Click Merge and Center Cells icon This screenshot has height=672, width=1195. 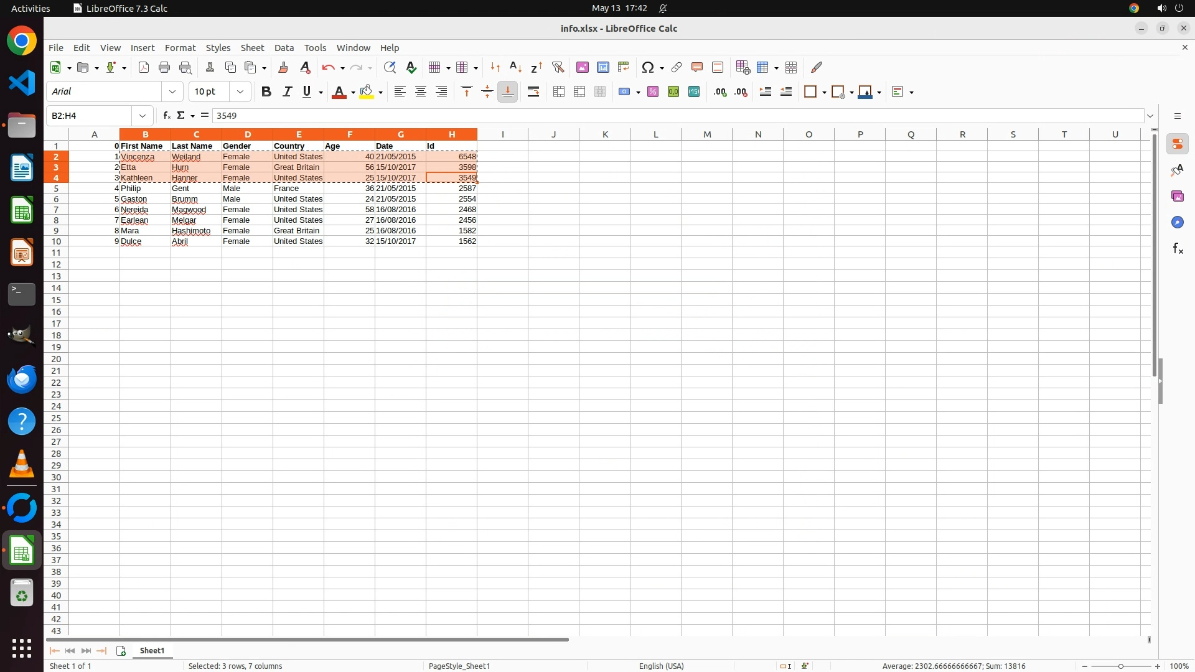(x=558, y=92)
